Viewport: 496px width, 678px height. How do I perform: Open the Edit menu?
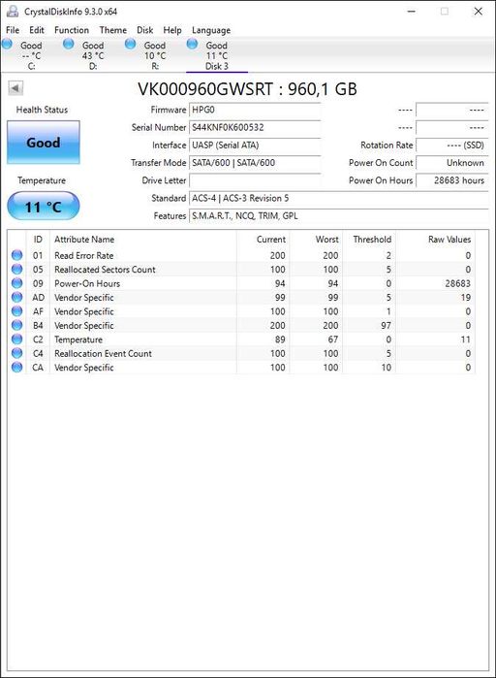point(37,30)
